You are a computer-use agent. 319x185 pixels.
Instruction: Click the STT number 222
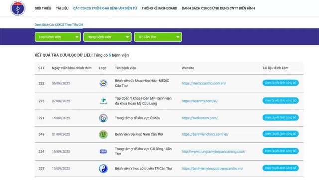[41, 83]
